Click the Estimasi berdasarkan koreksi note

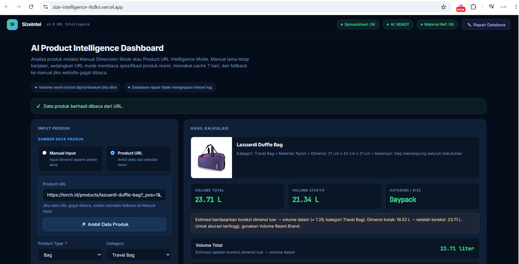coord(335,223)
